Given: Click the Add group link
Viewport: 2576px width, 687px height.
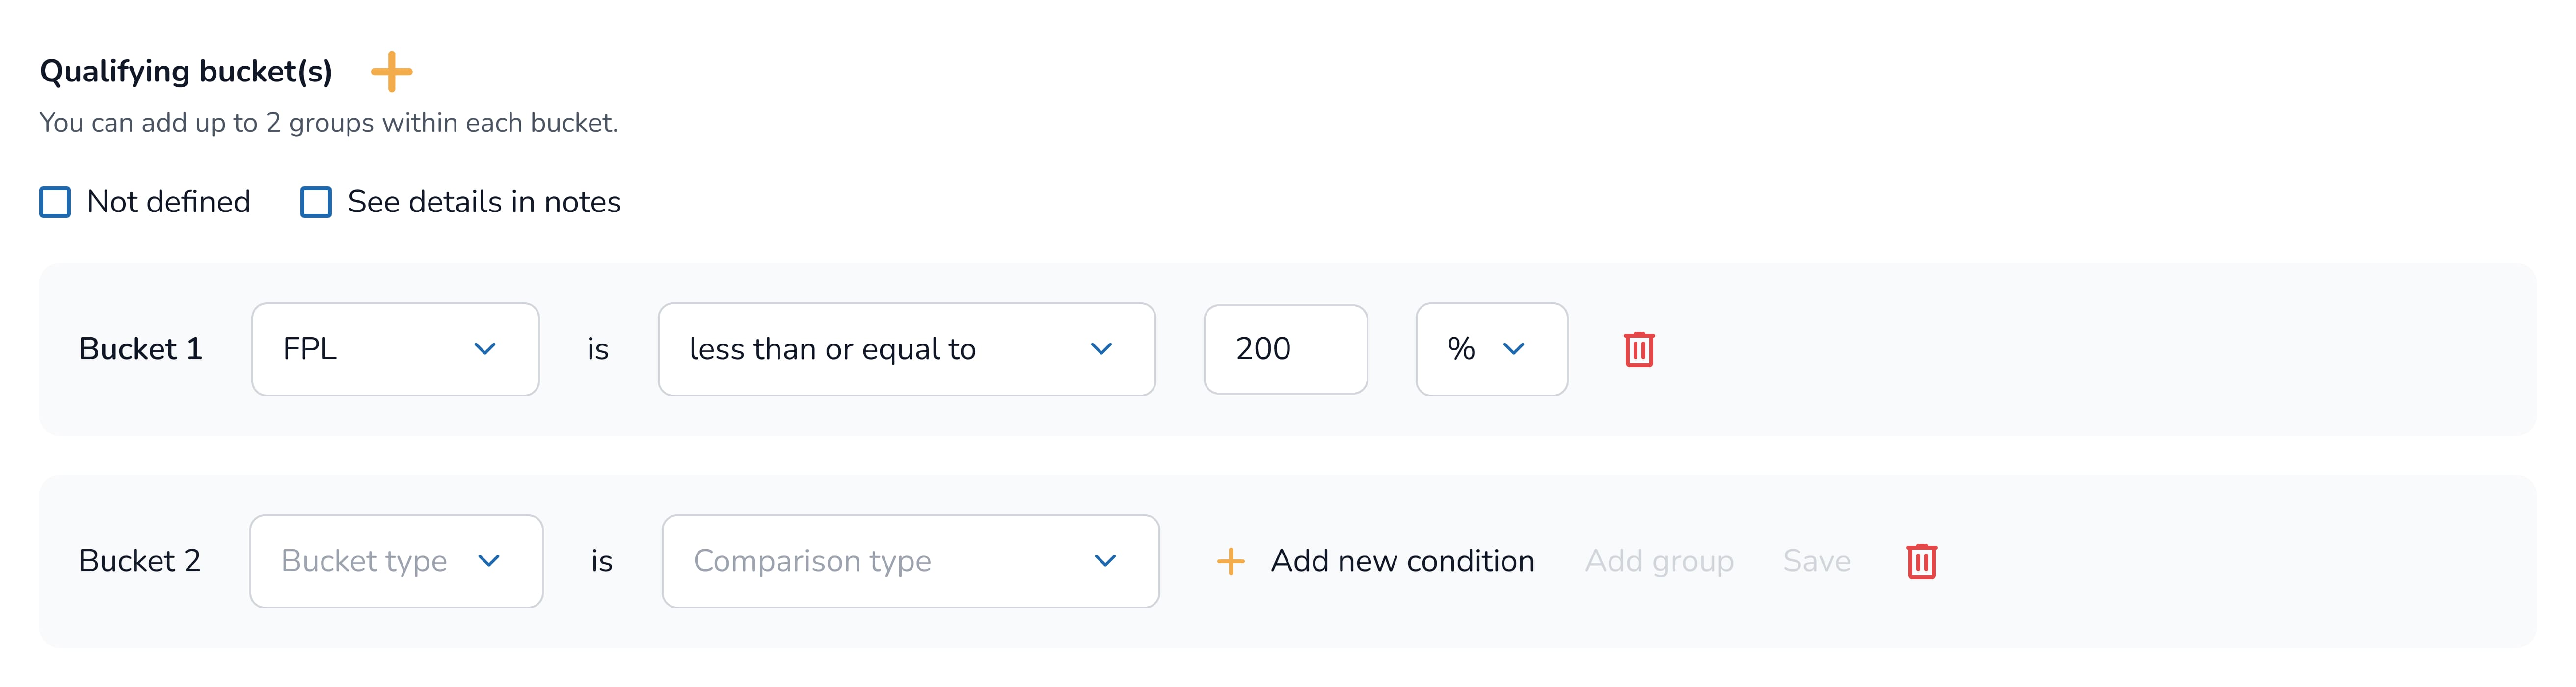Looking at the screenshot, I should 1659,561.
